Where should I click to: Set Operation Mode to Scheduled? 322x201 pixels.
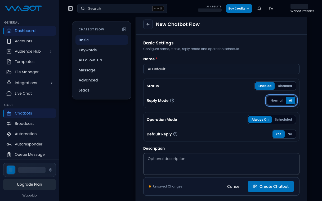283,120
